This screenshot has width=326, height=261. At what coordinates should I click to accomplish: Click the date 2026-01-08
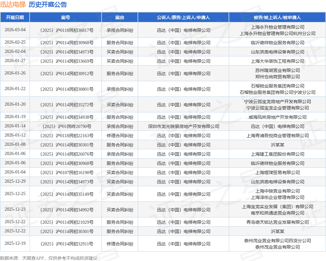click(15, 145)
